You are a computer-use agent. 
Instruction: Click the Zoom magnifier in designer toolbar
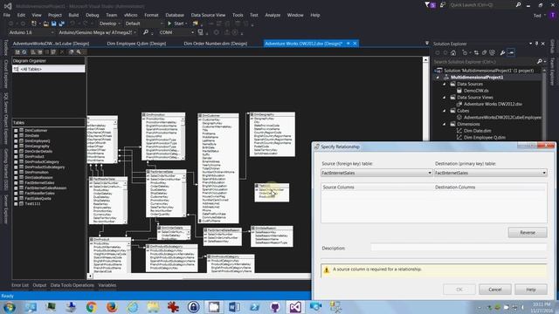click(79, 52)
